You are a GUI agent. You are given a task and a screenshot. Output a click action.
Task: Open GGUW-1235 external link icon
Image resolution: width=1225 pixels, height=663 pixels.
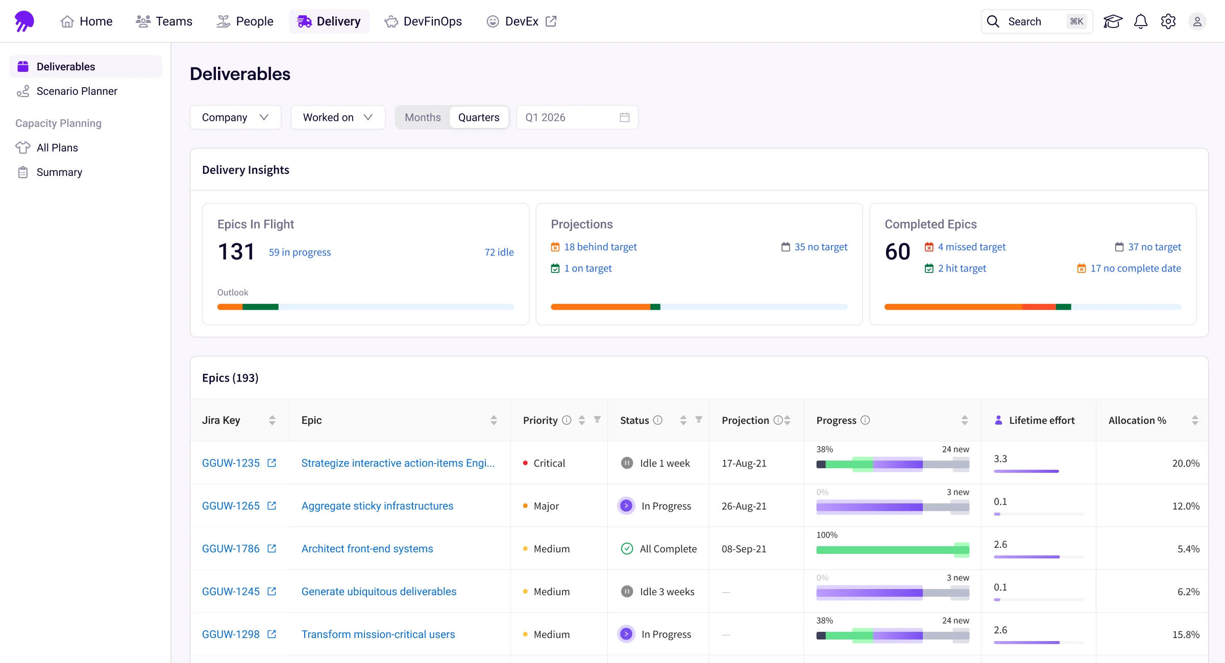(272, 463)
